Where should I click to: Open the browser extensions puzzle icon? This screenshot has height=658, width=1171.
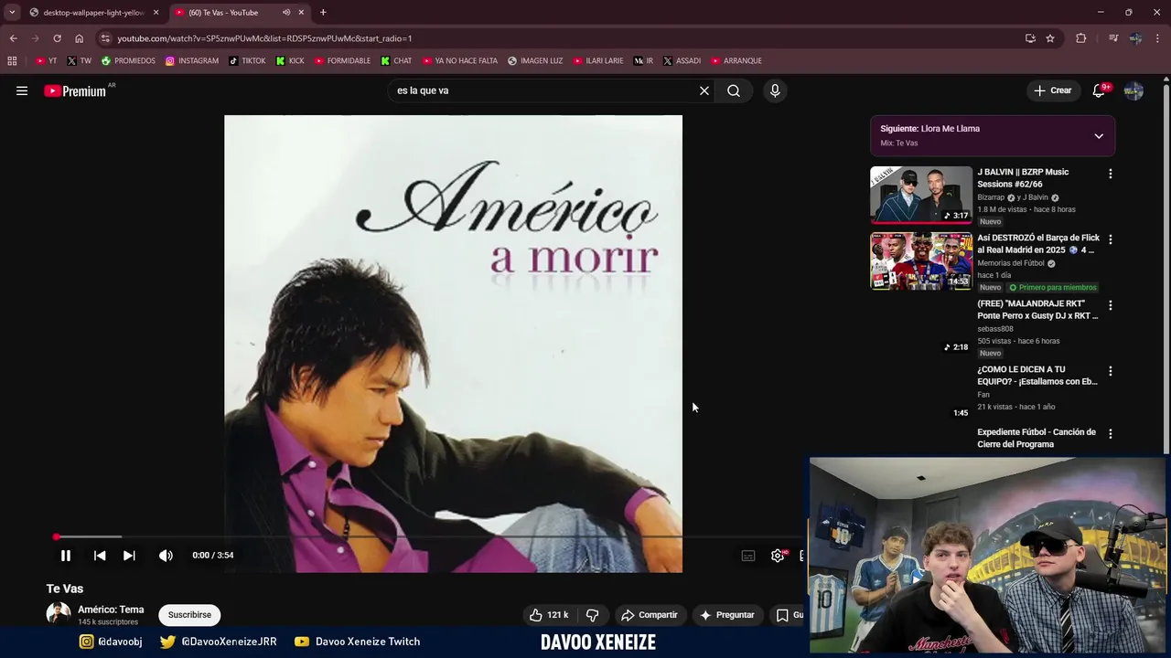coord(1081,38)
